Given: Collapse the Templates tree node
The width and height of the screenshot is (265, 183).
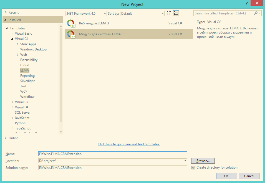Looking at the screenshot, I should tap(7, 28).
